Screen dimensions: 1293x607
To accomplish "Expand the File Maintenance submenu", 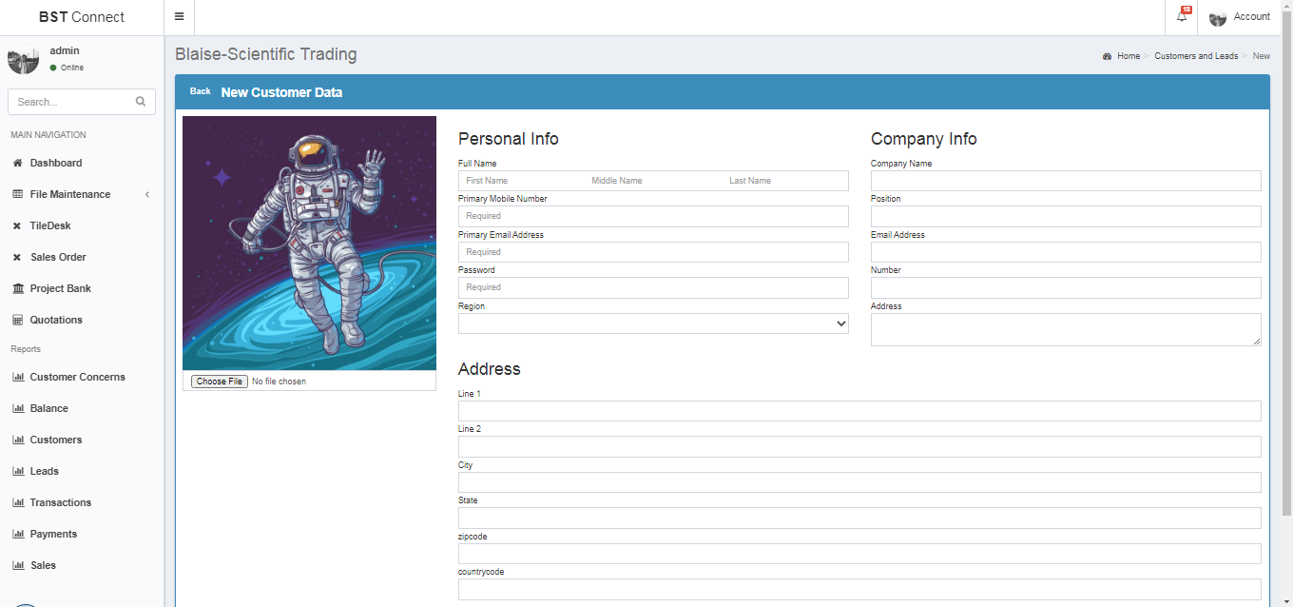I will 147,195.
